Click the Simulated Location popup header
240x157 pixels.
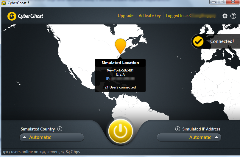[x=120, y=63]
